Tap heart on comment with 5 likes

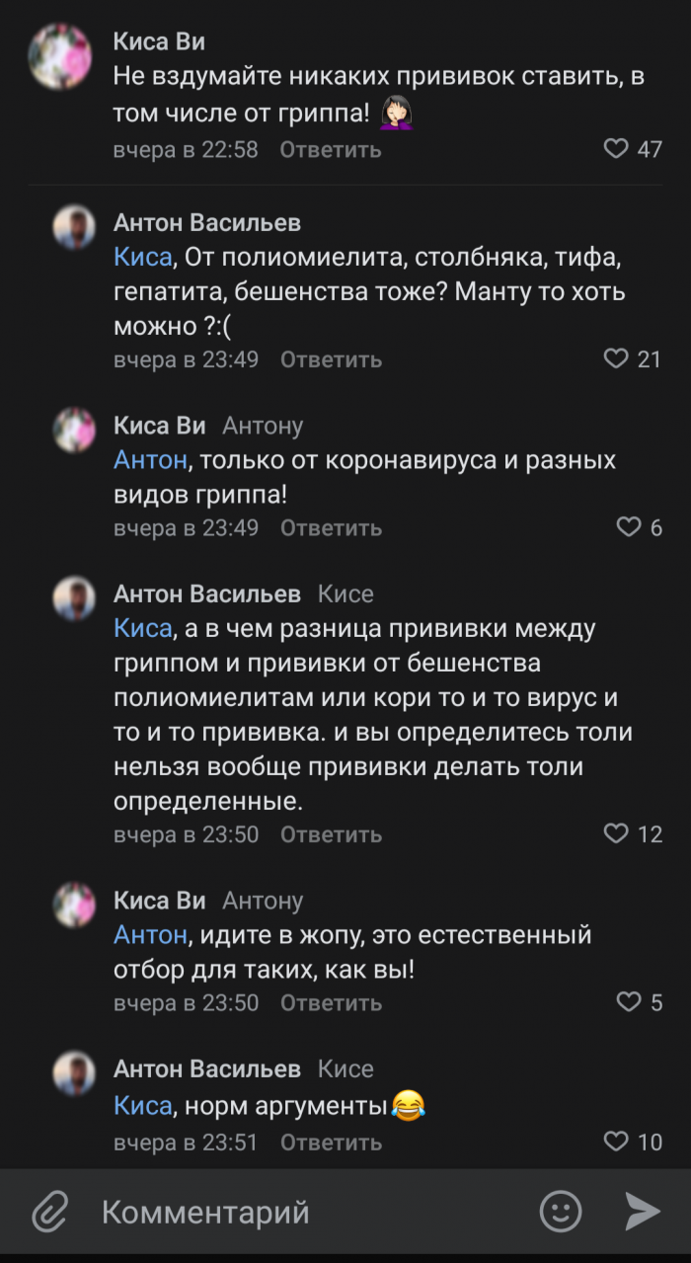(x=629, y=1002)
